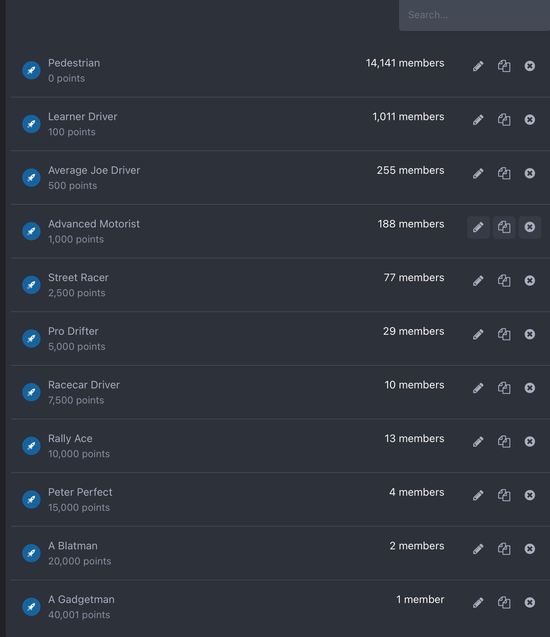Screen dimensions: 550x637
Task: Edit the Peter Perfect rank
Action: click(x=478, y=495)
